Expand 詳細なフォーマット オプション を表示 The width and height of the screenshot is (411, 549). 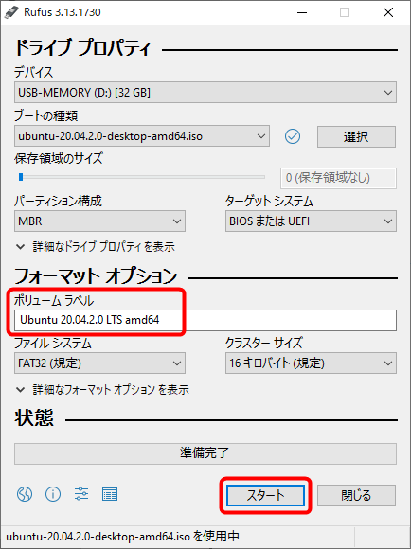pyautogui.click(x=102, y=389)
